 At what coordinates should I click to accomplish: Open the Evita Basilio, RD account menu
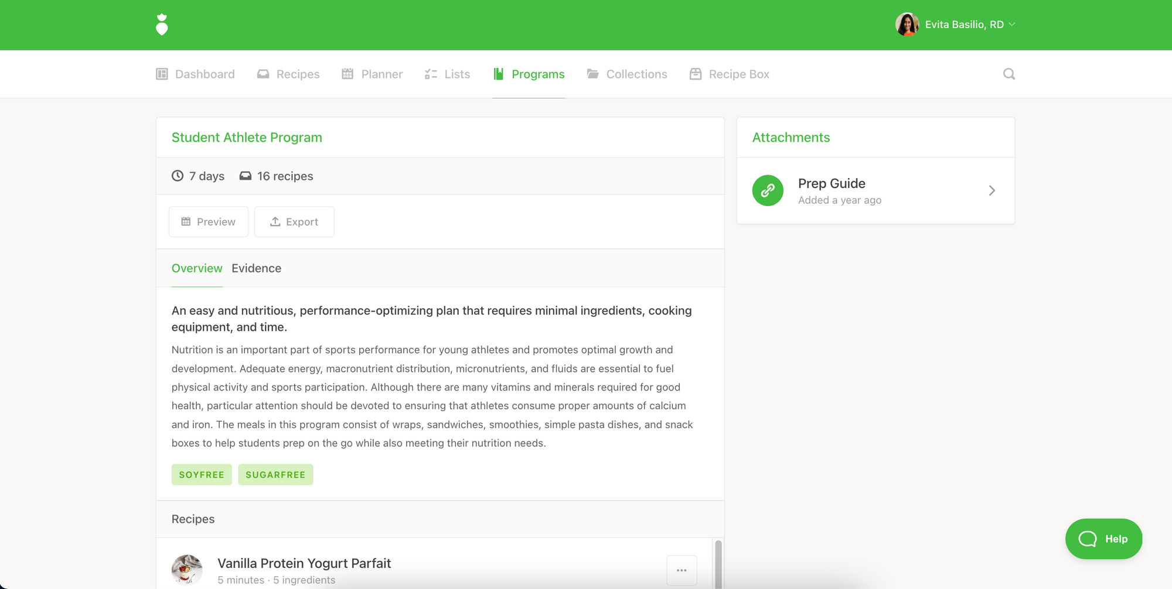[956, 25]
